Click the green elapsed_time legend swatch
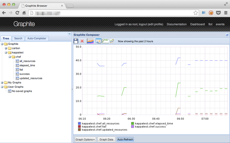Image resolution: width=230 pixels, height=143 pixels. 133,124
